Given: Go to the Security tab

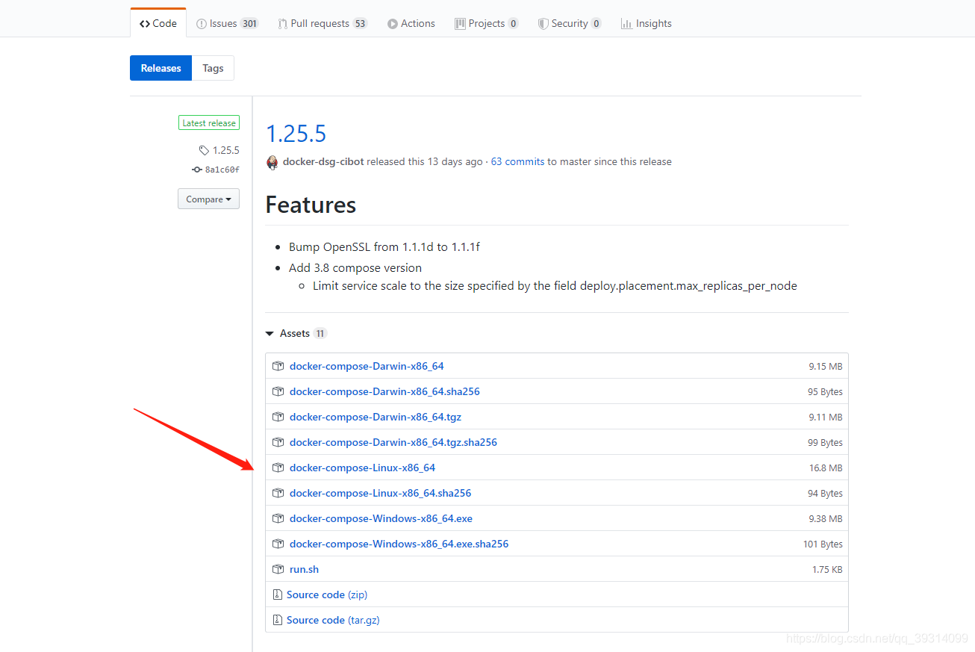Looking at the screenshot, I should click(x=570, y=23).
